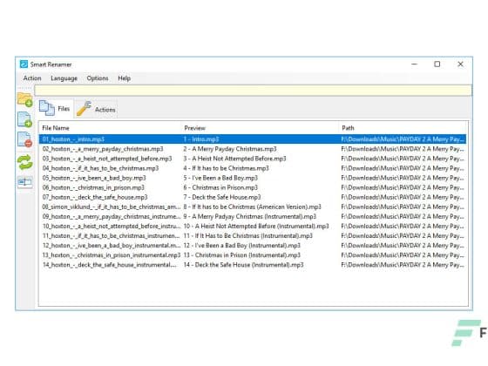The image size is (488, 366).
Task: Switch to the Files tab
Action: coord(55,109)
